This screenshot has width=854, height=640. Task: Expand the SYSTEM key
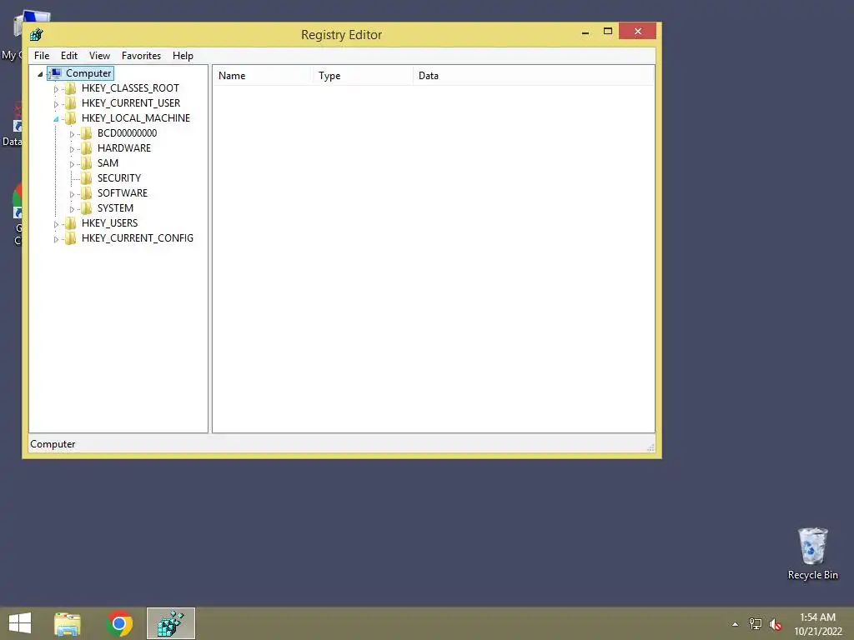(x=72, y=209)
